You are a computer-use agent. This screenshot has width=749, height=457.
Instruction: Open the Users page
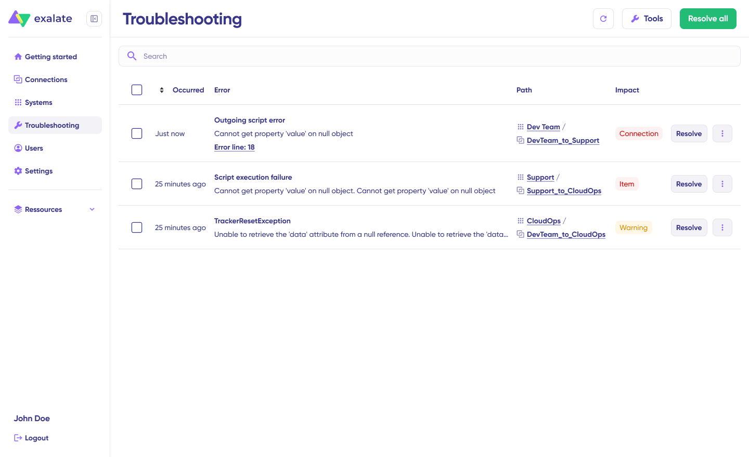[x=55, y=148]
